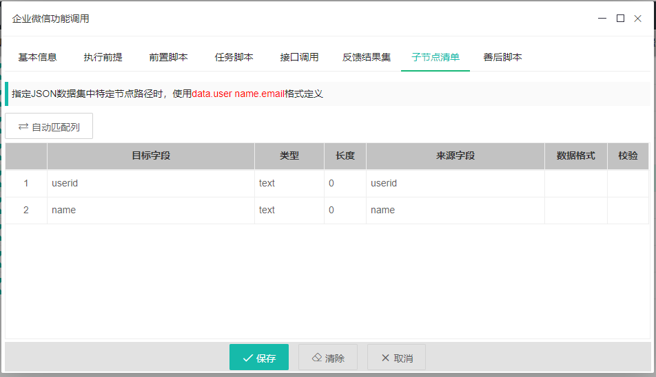Select userid in the 目标字段 column
656x377 pixels.
pyautogui.click(x=151, y=183)
